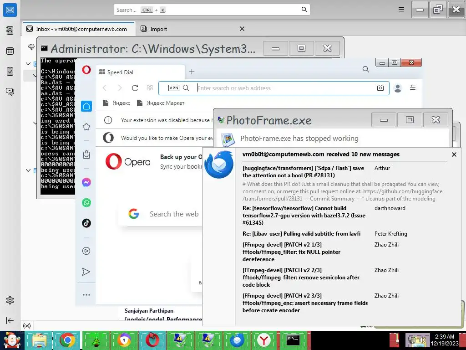Open Яндекс bookmark

116,103
